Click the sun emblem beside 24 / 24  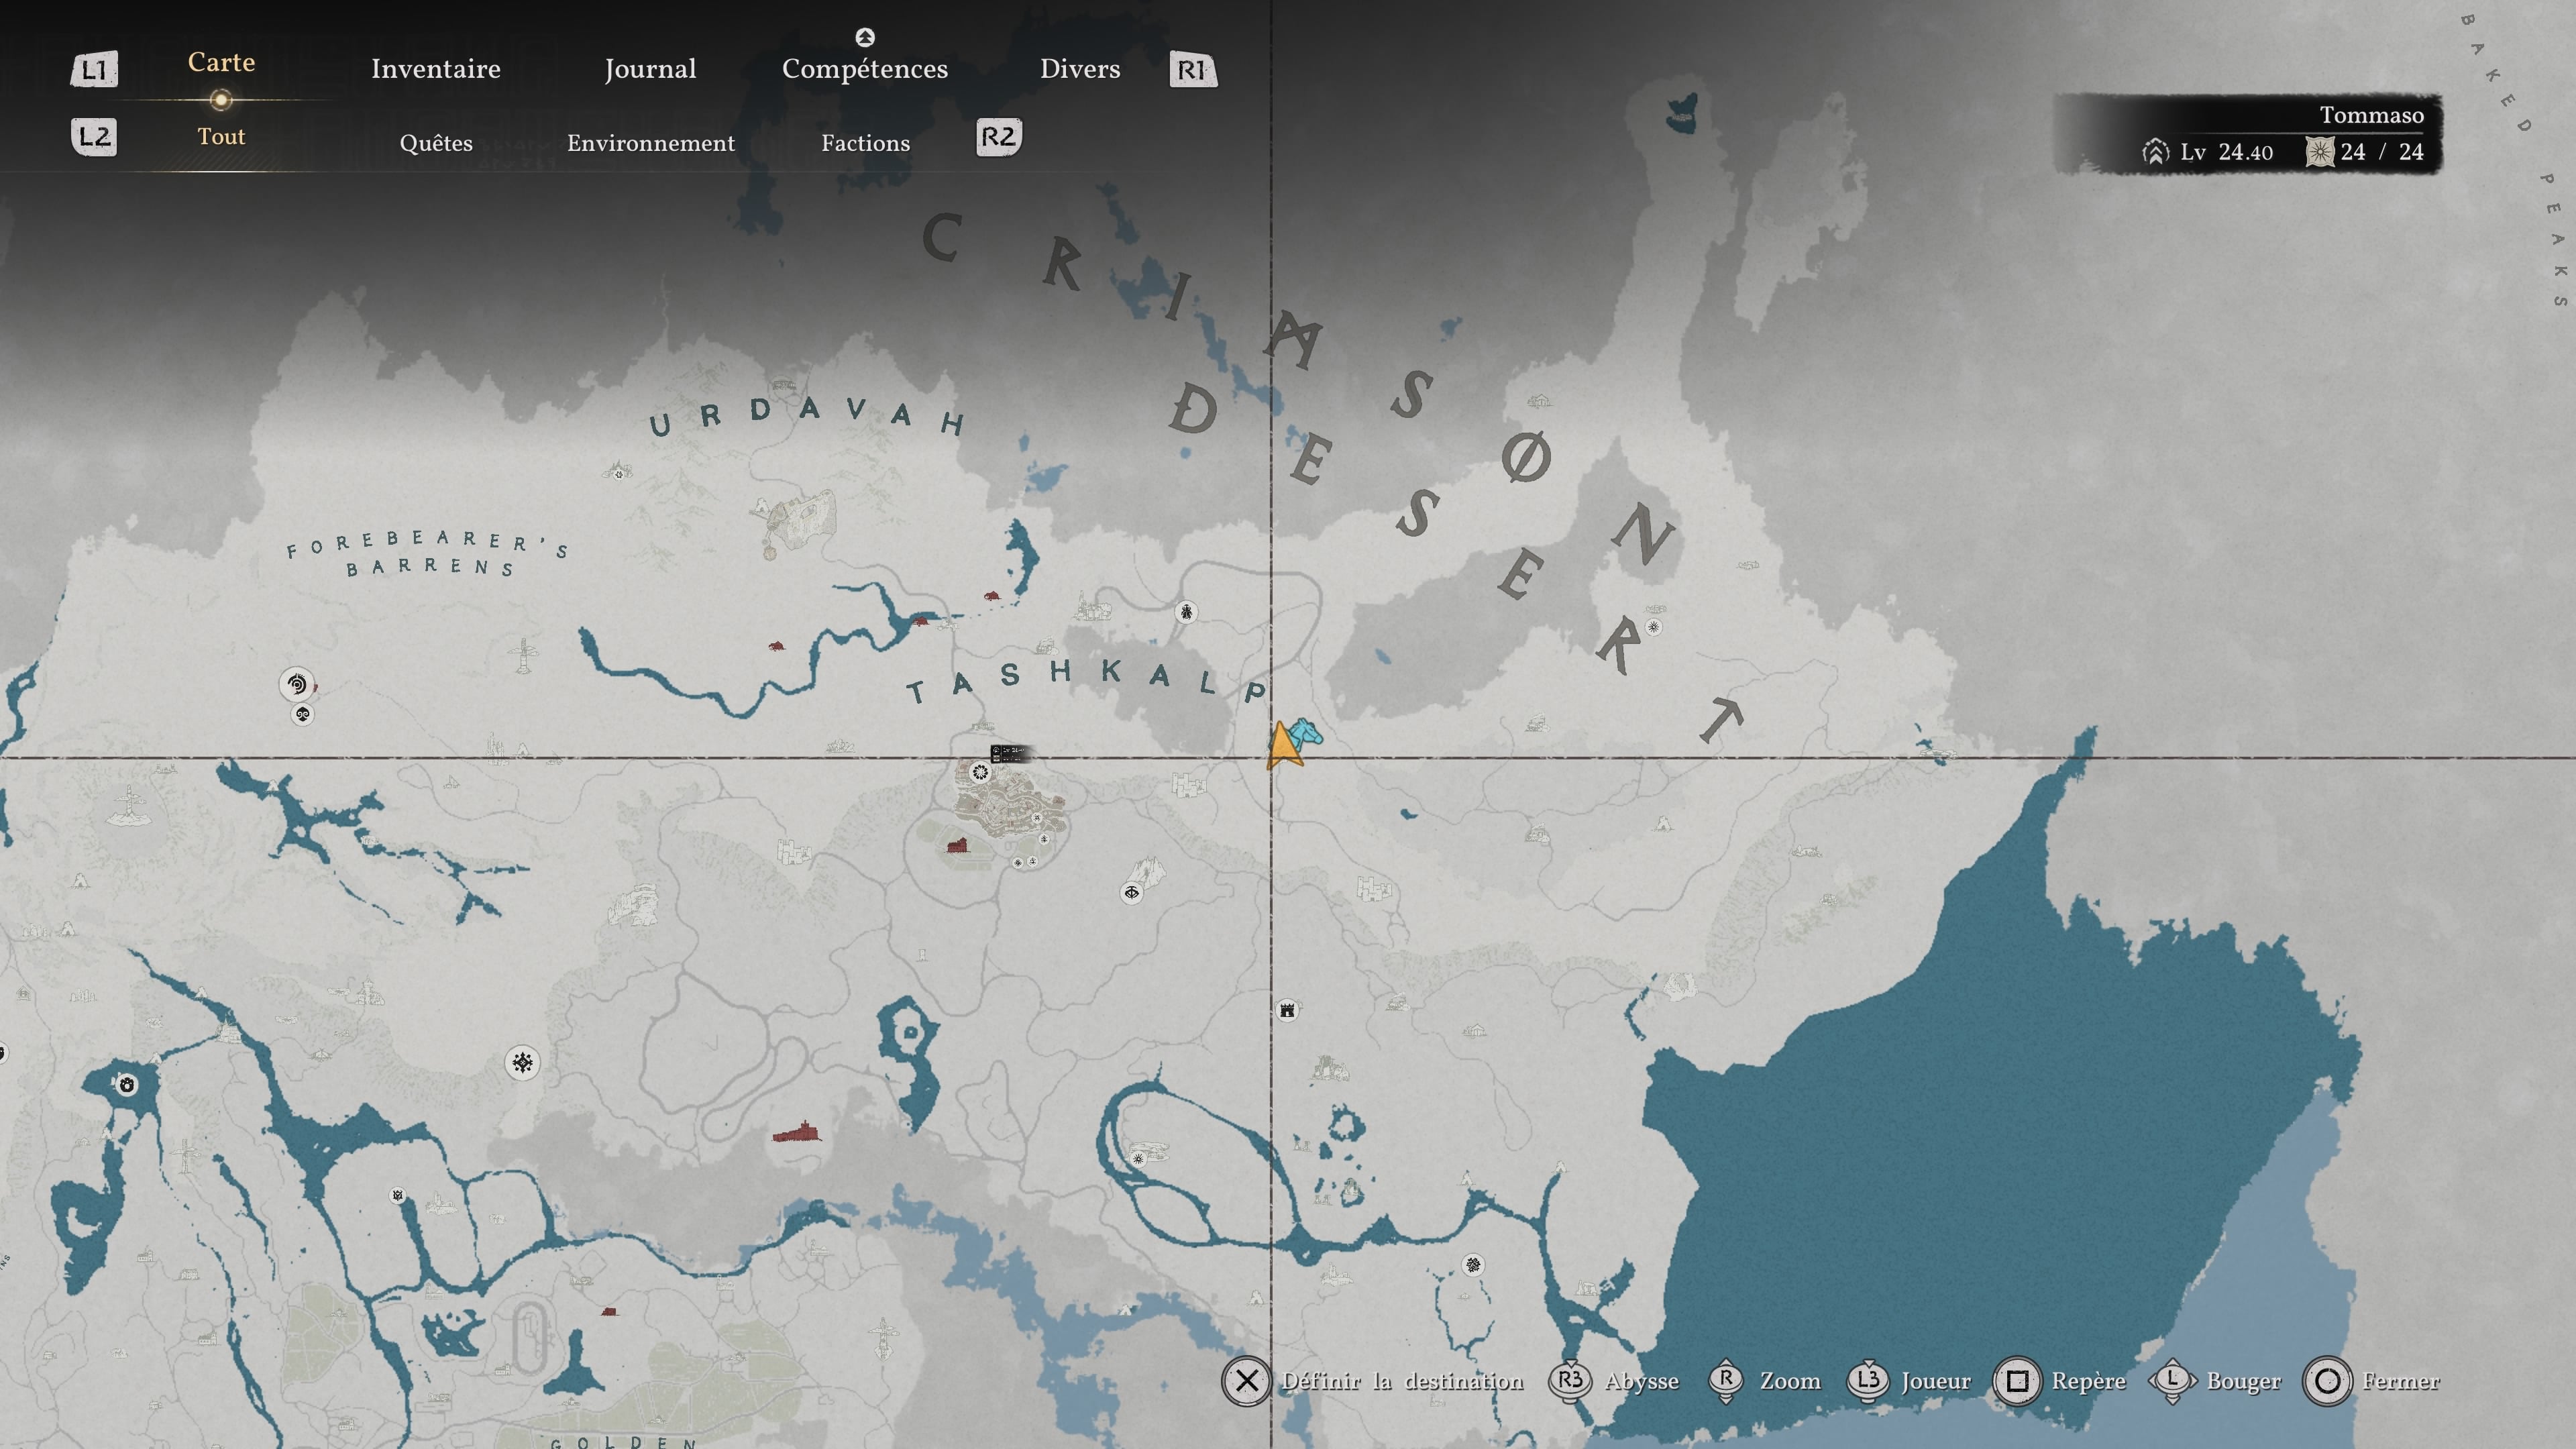[x=2320, y=152]
